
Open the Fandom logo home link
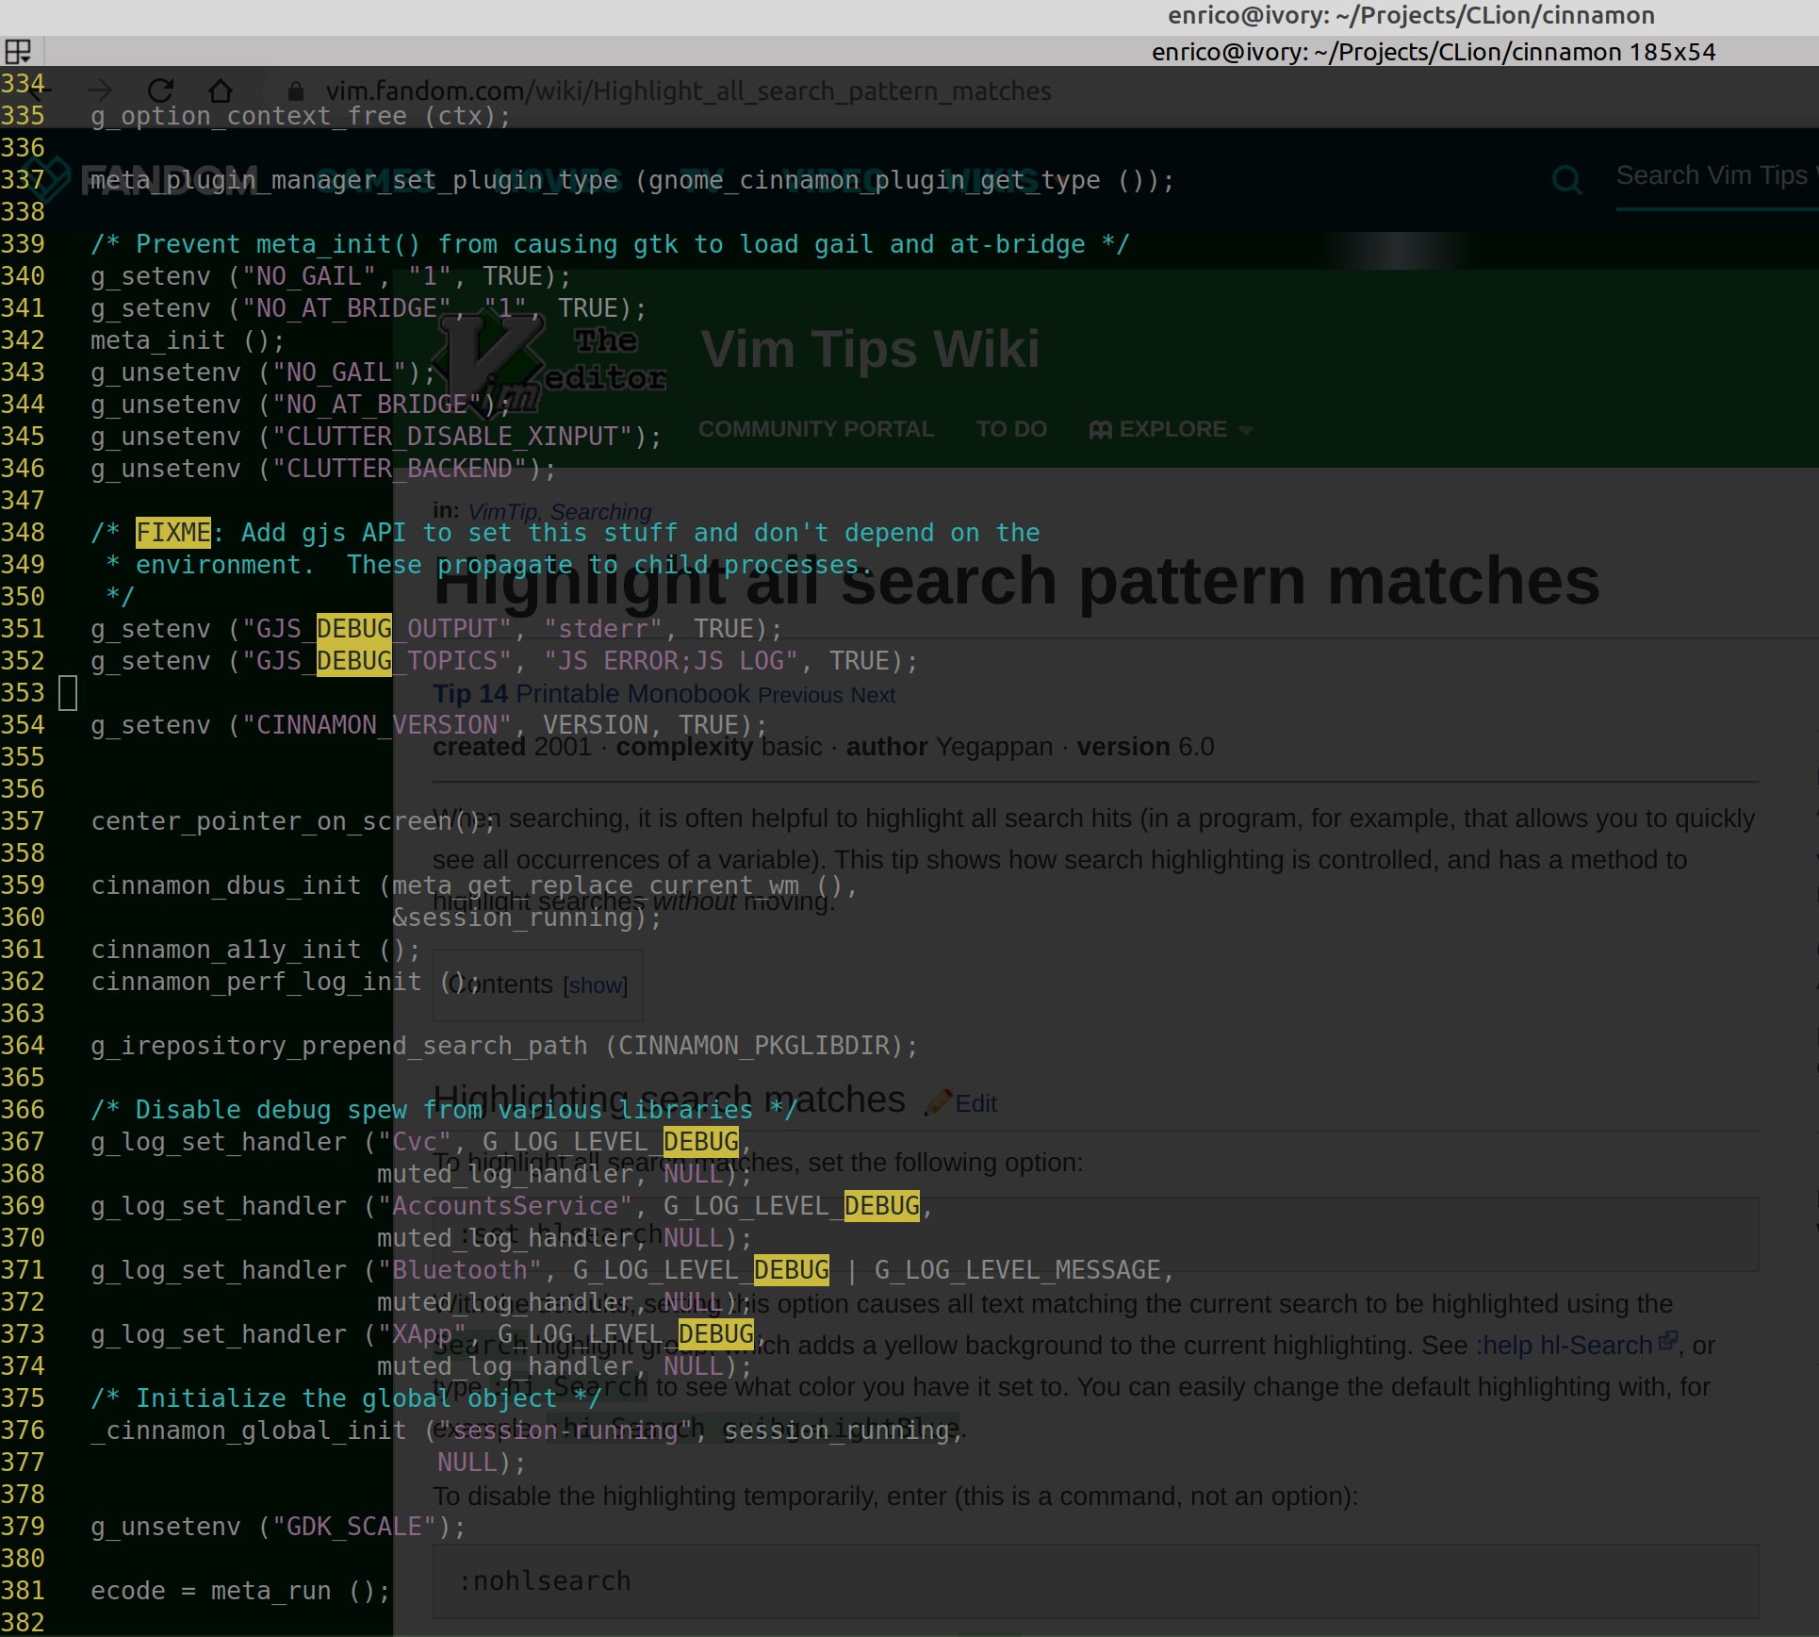[139, 179]
